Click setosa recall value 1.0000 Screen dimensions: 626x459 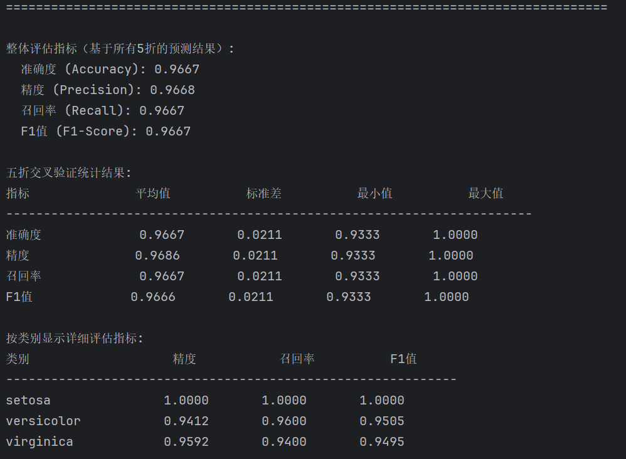point(284,401)
